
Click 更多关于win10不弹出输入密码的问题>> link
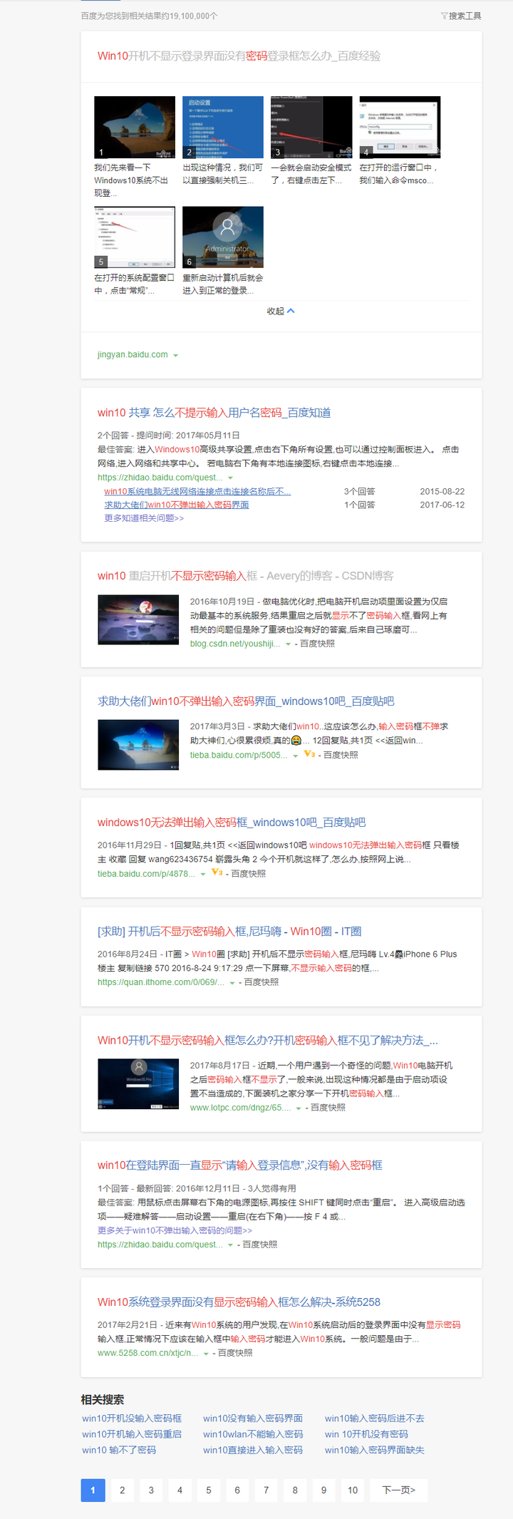(x=175, y=1230)
